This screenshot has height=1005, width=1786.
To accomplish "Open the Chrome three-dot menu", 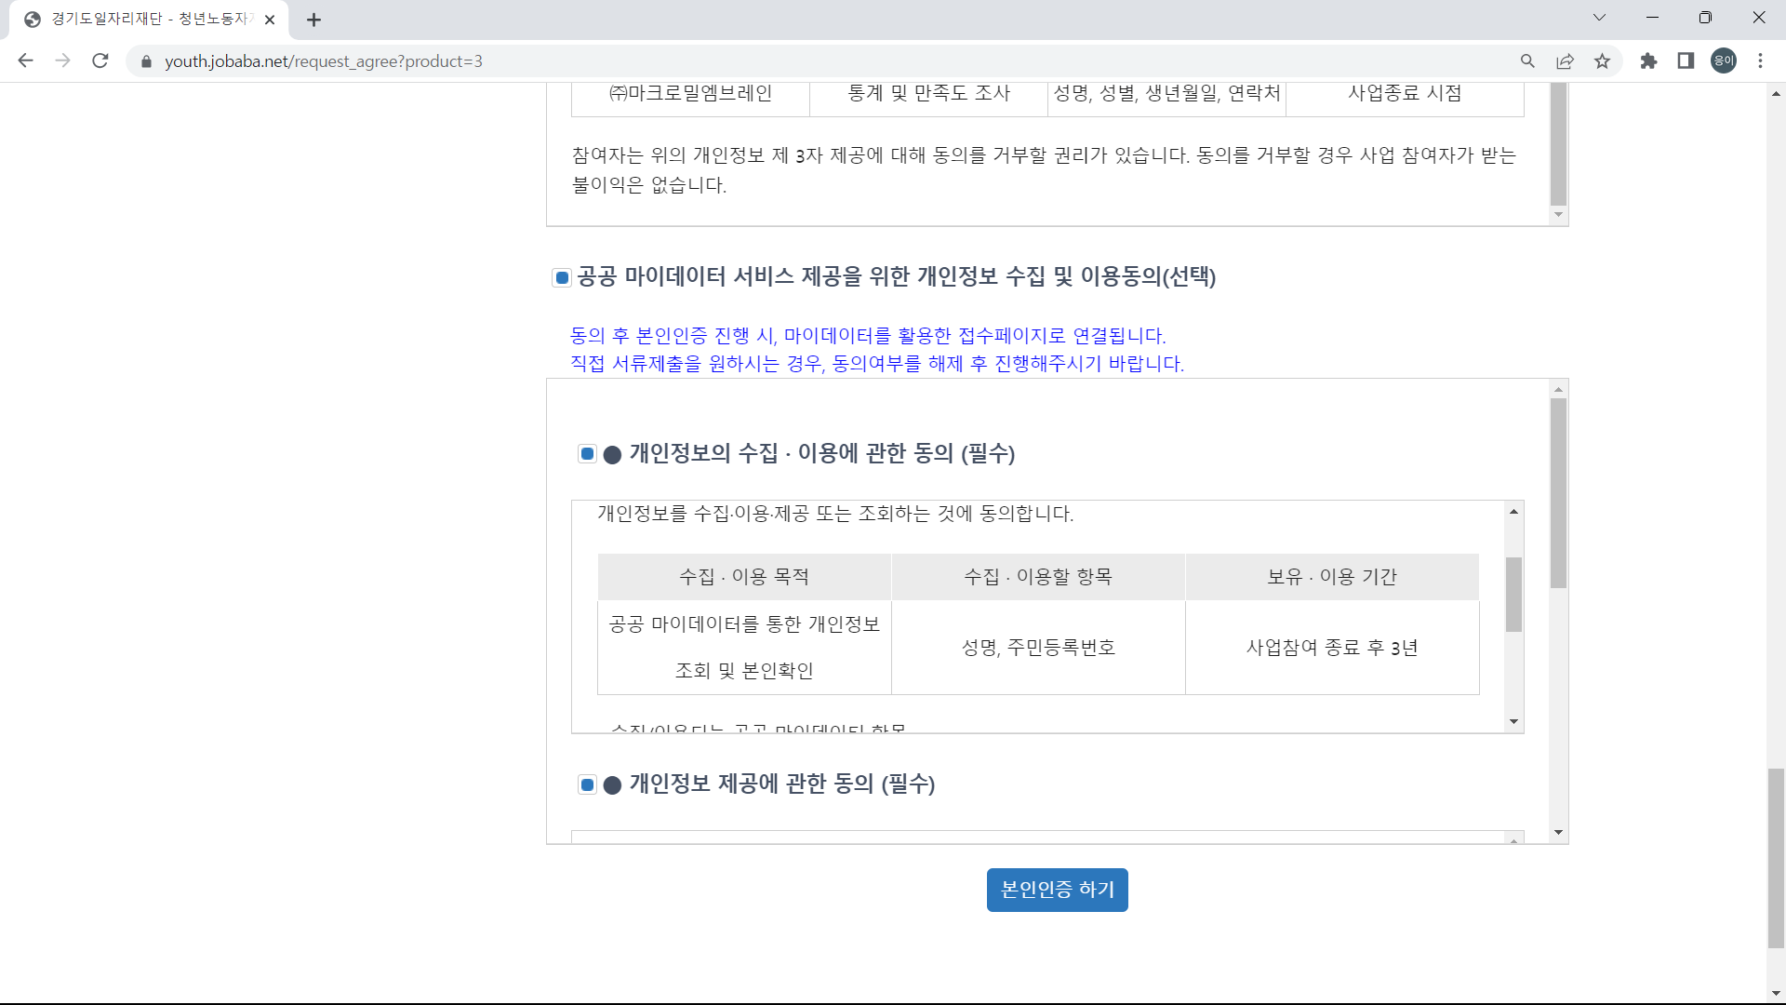I will (x=1760, y=60).
